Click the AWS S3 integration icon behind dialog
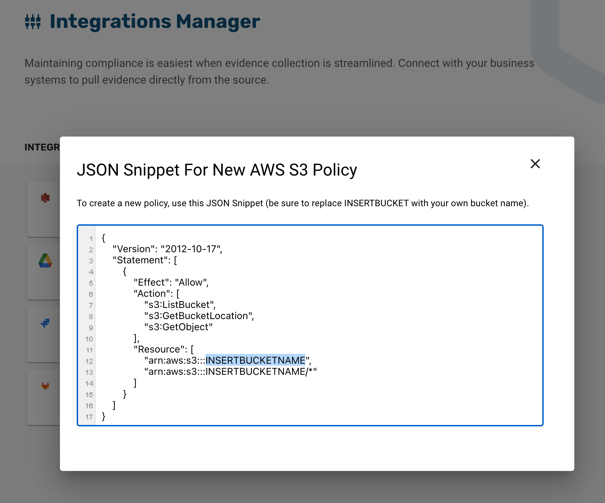 point(45,198)
